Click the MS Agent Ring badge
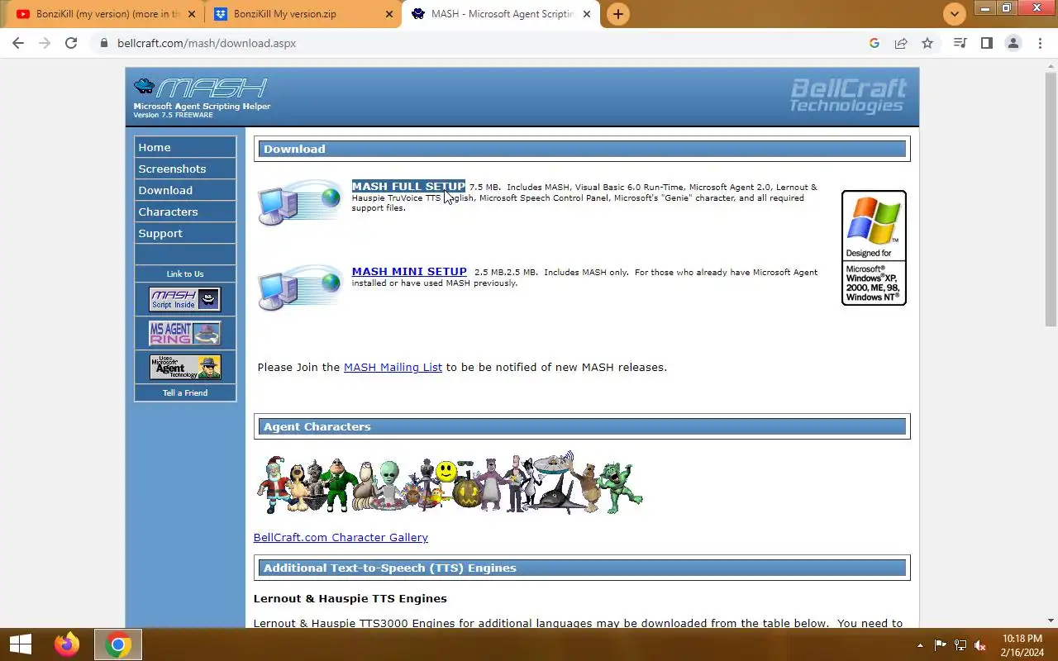This screenshot has width=1058, height=661. click(185, 333)
